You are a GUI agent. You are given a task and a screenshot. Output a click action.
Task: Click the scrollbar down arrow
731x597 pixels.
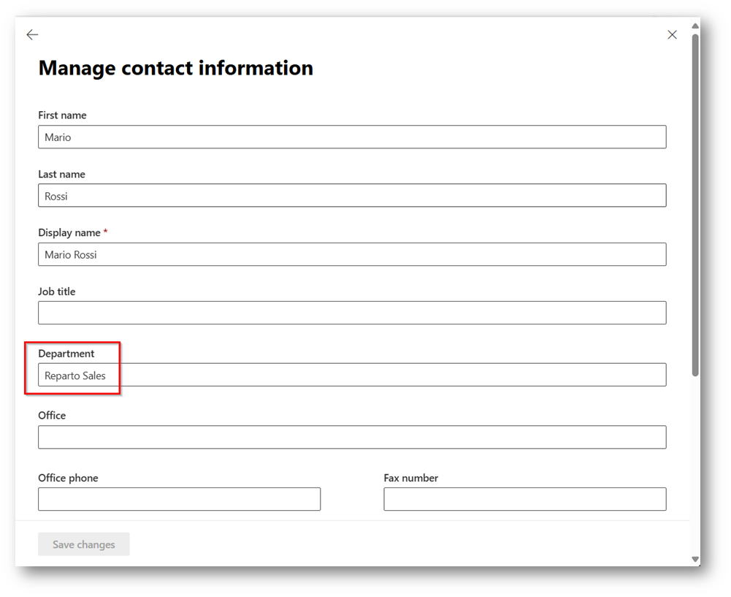695,559
